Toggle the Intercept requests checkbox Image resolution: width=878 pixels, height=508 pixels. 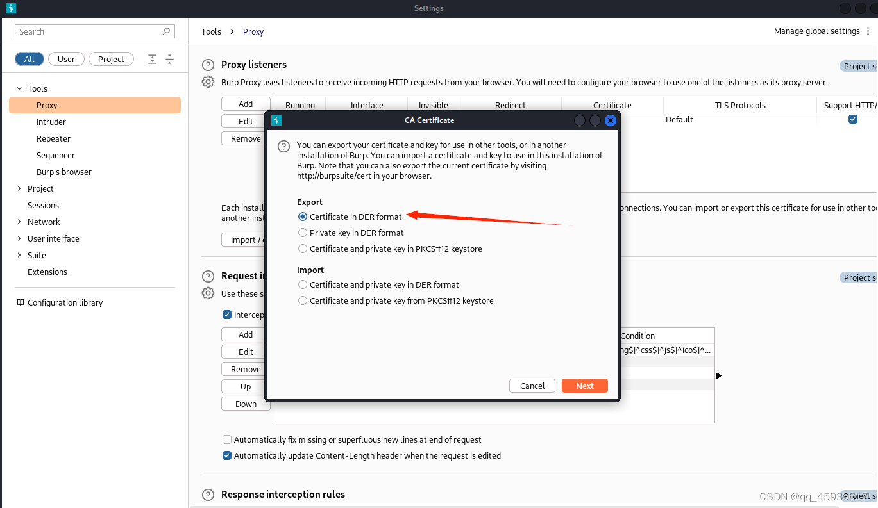point(226,315)
